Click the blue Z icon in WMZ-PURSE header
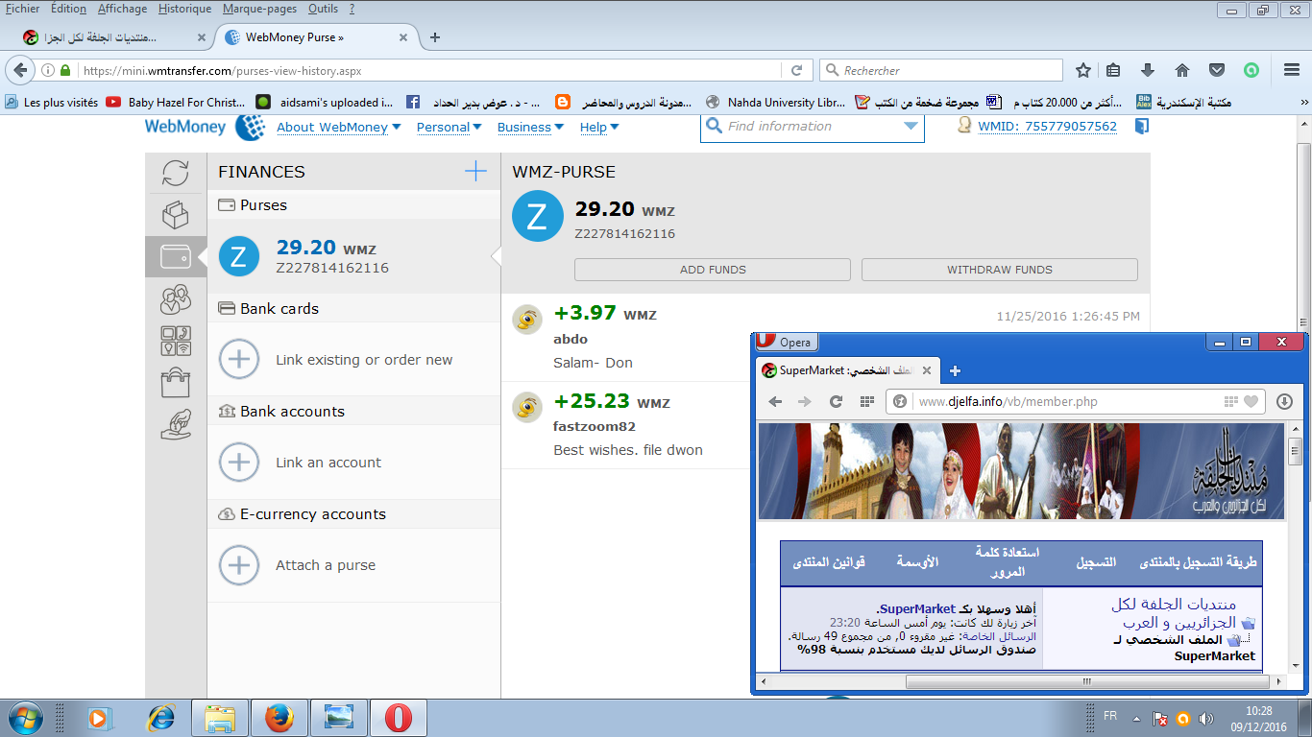1312x737 pixels. coord(537,216)
